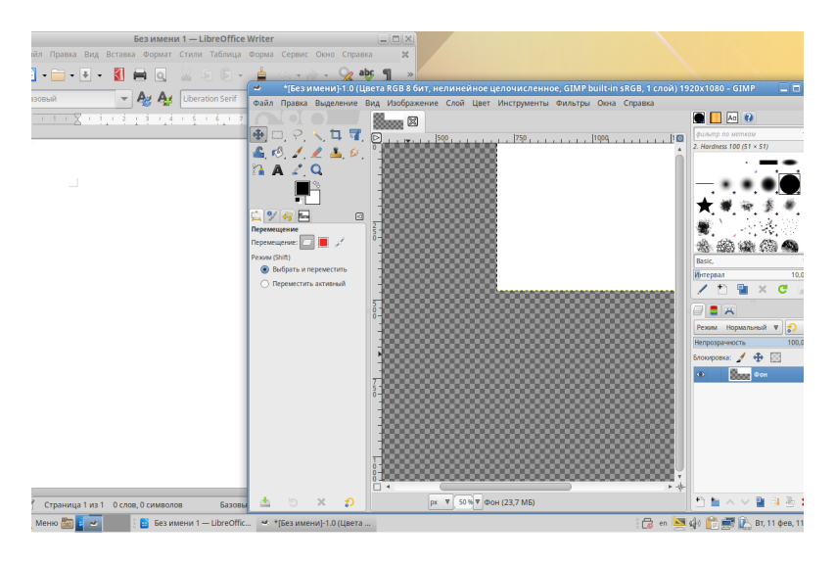The image size is (835, 564).
Task: Open the Tool Options tab
Action: (x=256, y=215)
